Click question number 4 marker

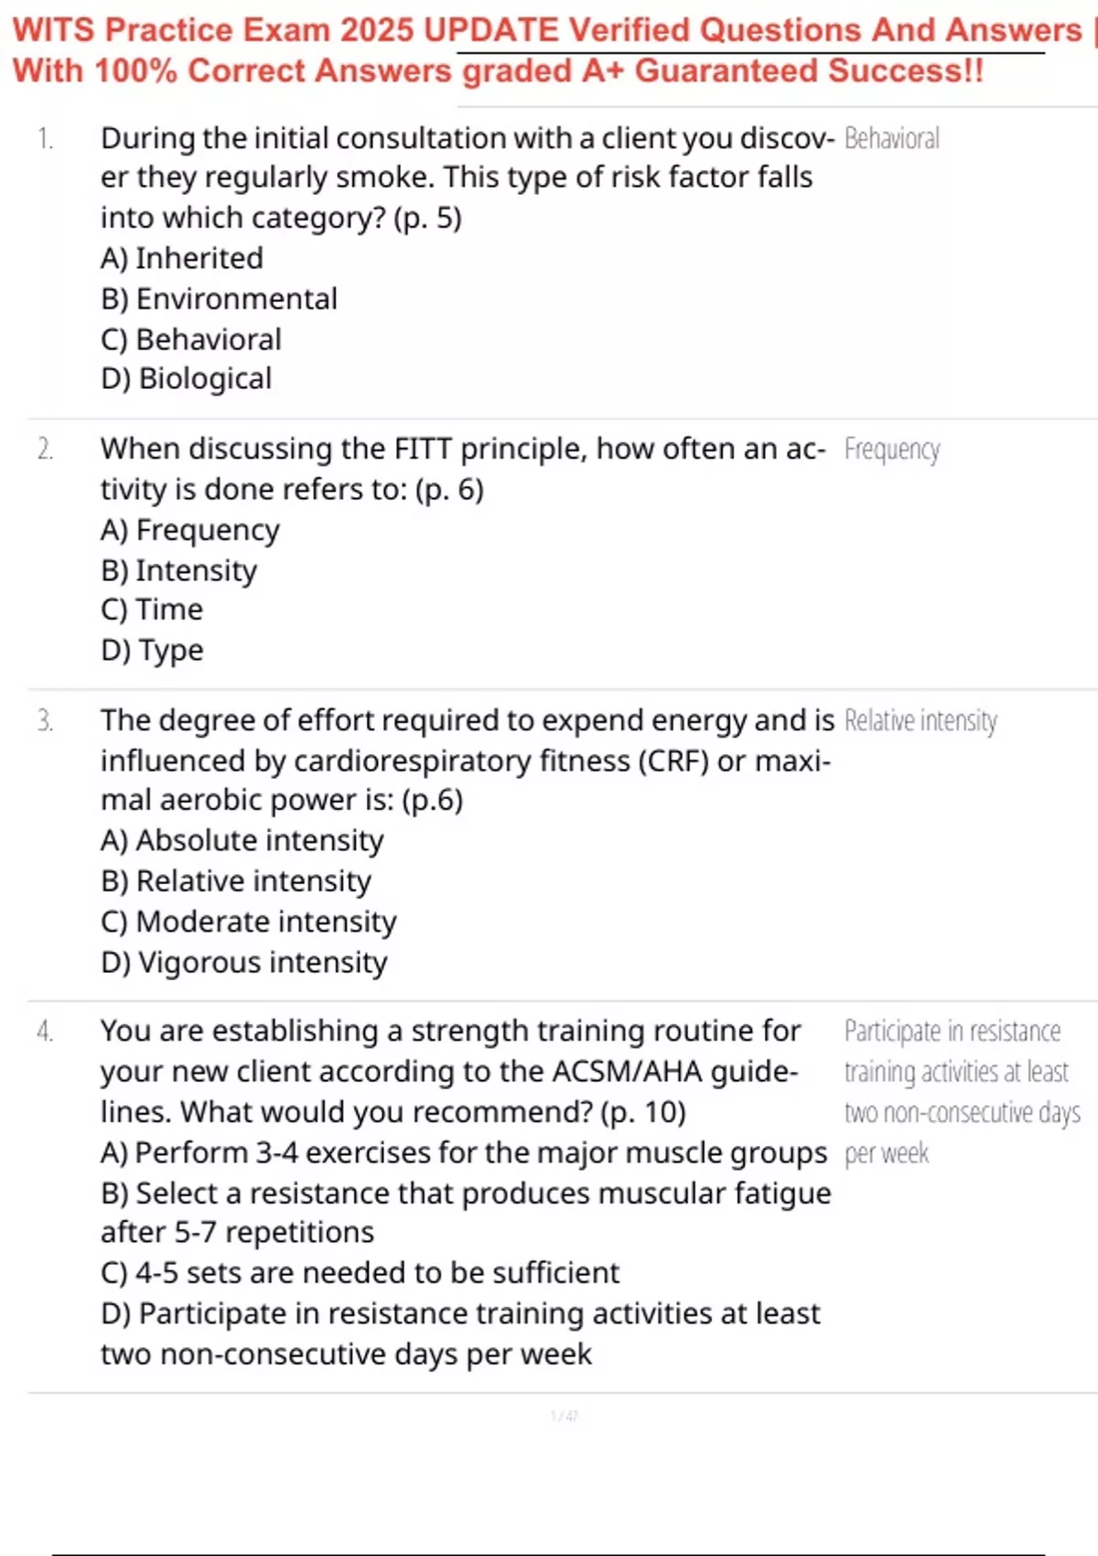coord(45,1032)
